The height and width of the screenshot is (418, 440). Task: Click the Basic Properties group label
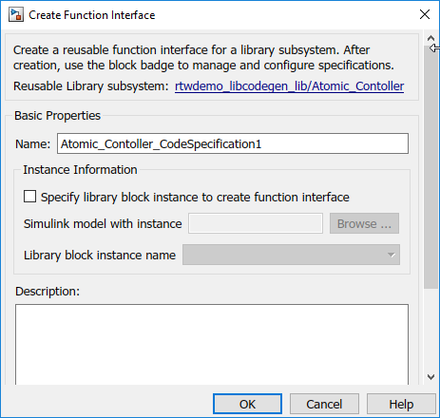click(x=57, y=116)
